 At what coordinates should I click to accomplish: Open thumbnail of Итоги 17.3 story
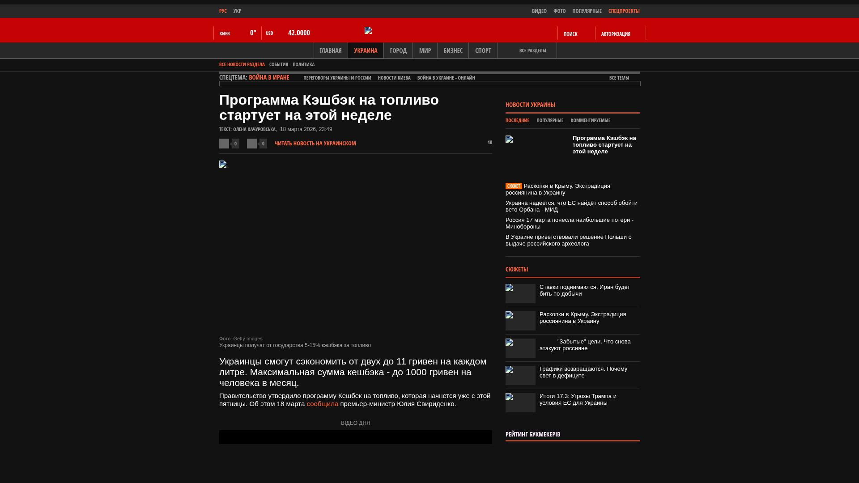(x=520, y=403)
